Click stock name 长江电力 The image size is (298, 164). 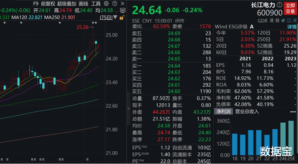click(263, 5)
